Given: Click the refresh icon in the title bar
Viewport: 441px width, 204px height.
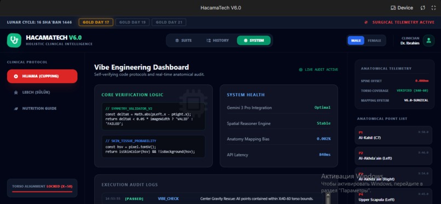Looking at the screenshot, I should click(423, 8).
